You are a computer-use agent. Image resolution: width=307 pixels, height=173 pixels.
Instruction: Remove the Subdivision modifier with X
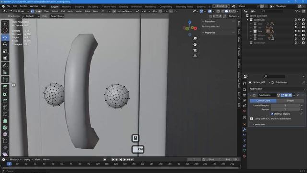(x=298, y=95)
